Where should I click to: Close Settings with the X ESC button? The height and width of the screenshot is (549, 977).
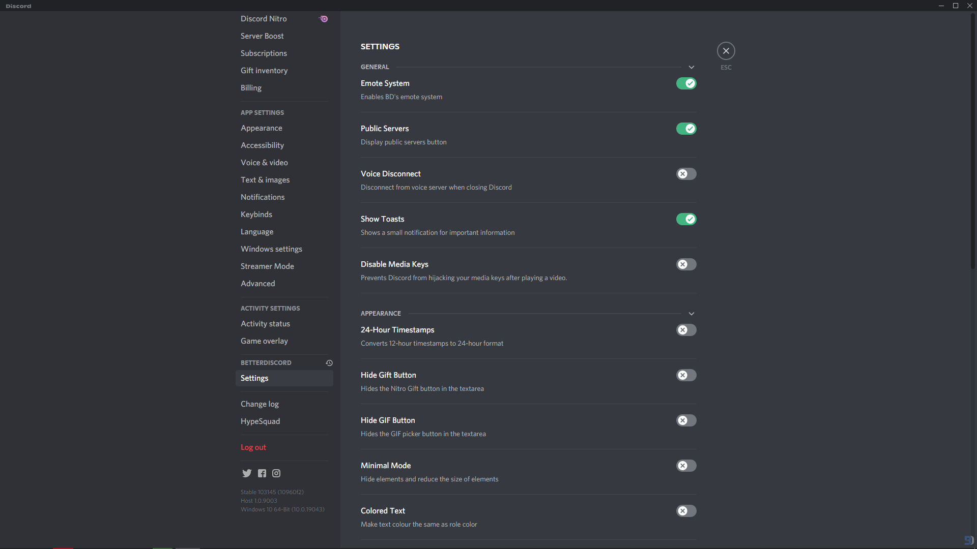[726, 50]
